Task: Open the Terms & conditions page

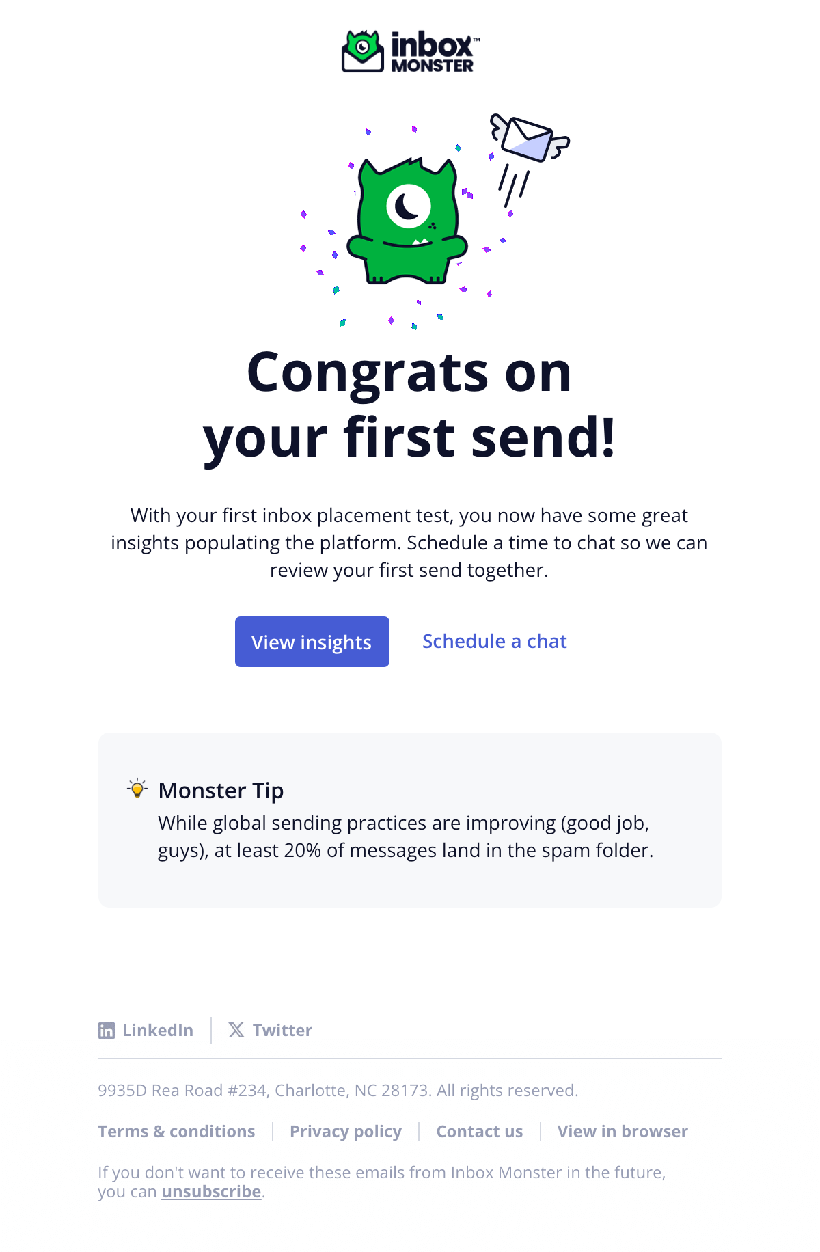Action: [176, 1131]
